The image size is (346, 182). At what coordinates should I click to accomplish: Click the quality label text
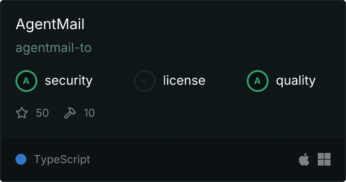[296, 81]
